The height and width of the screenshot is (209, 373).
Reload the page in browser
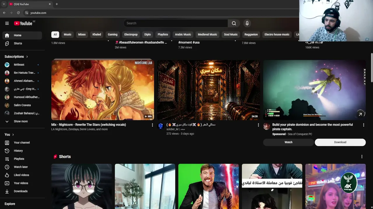[18, 13]
